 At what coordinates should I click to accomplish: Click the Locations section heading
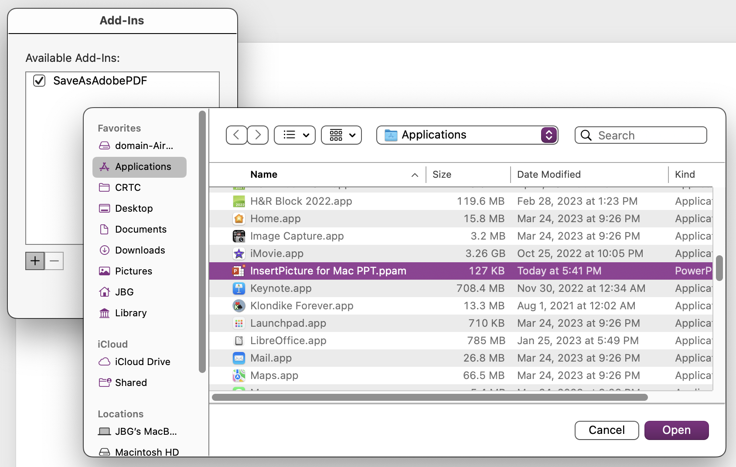120,414
